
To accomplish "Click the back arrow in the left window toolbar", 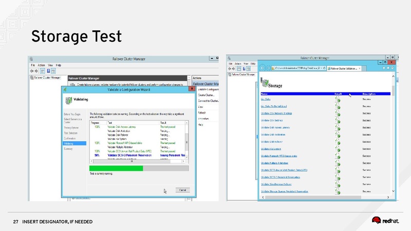I will [32, 71].
